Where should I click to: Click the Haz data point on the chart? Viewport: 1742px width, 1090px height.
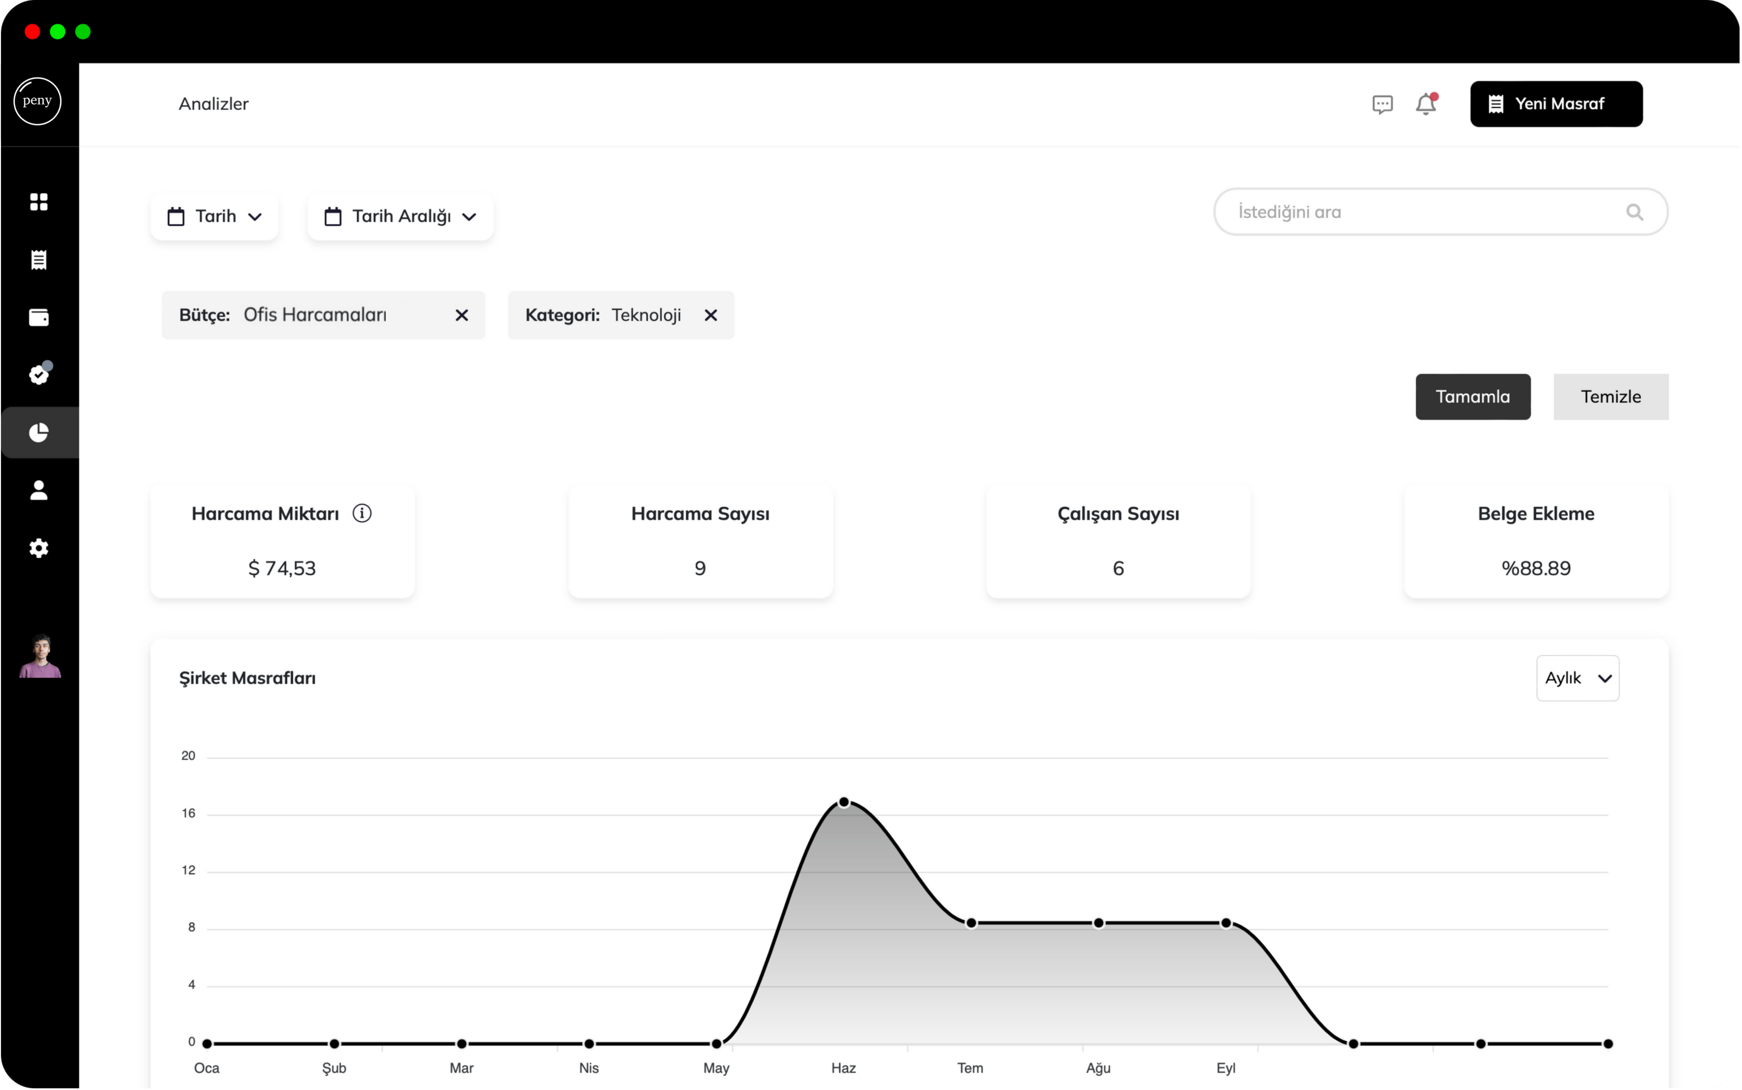click(x=844, y=802)
